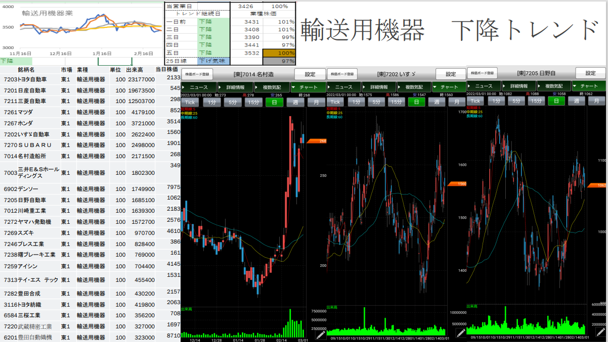The height and width of the screenshot is (342, 608).
Task: Select row 7261 マツダ
Action: pos(90,112)
